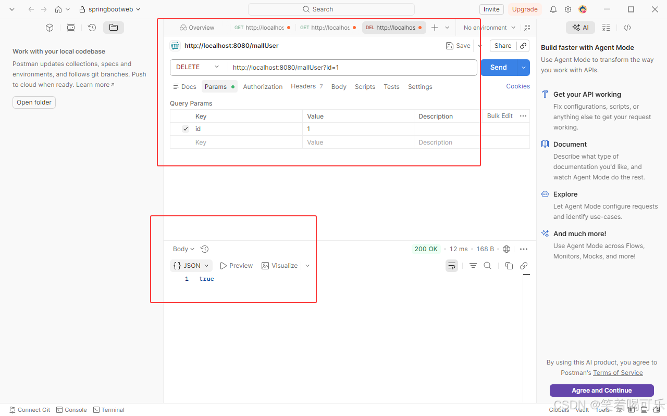This screenshot has width=667, height=416.
Task: Open the variables icon in right panel
Action: [x=606, y=28]
